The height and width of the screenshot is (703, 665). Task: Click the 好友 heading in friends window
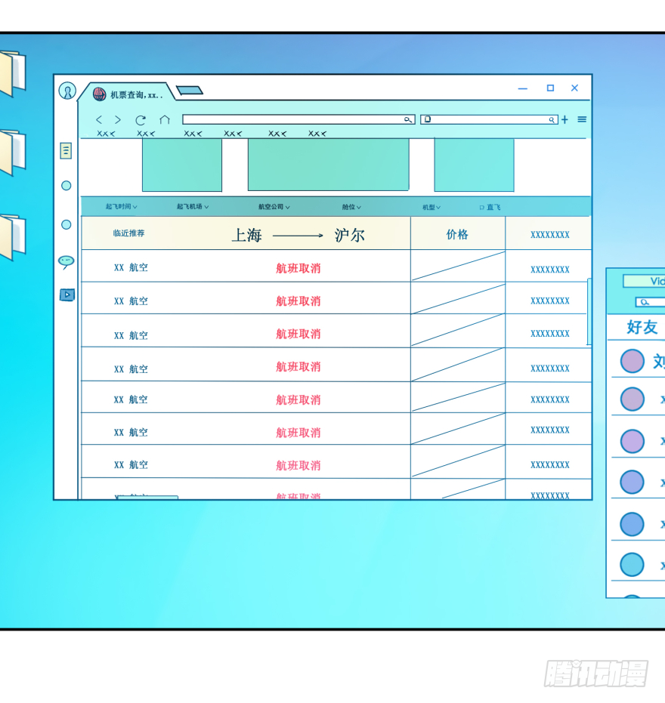point(642,327)
